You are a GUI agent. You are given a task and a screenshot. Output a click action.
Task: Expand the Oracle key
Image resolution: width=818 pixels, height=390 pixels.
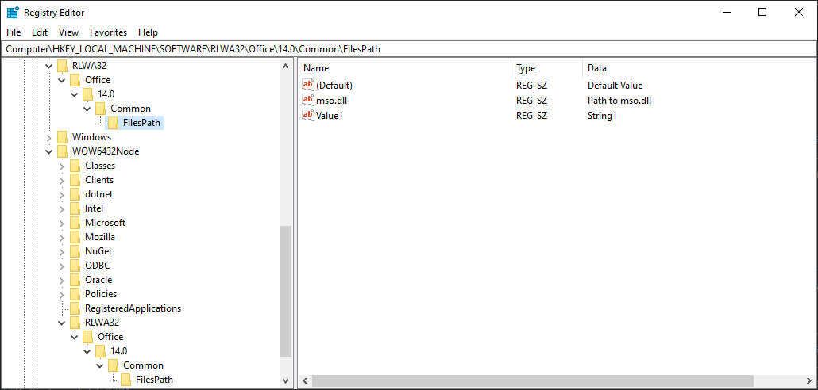[x=62, y=280]
